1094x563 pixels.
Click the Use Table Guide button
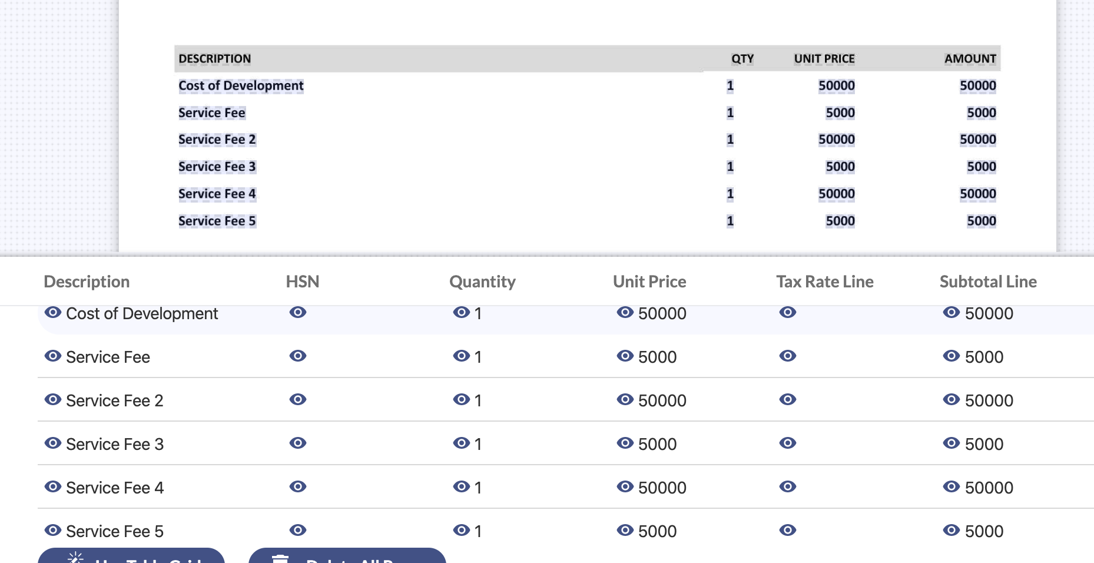tap(132, 559)
